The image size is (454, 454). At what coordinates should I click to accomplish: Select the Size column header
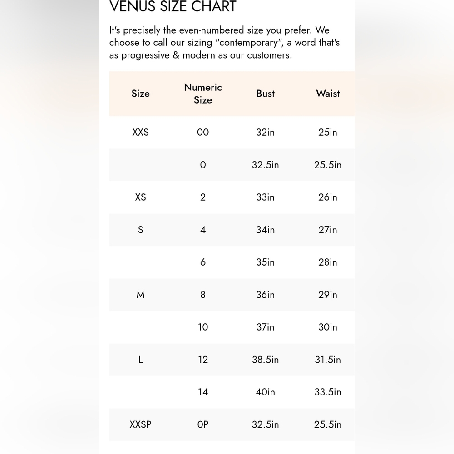tap(140, 94)
